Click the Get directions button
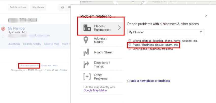The width and height of the screenshot is (216, 103). point(18,7)
